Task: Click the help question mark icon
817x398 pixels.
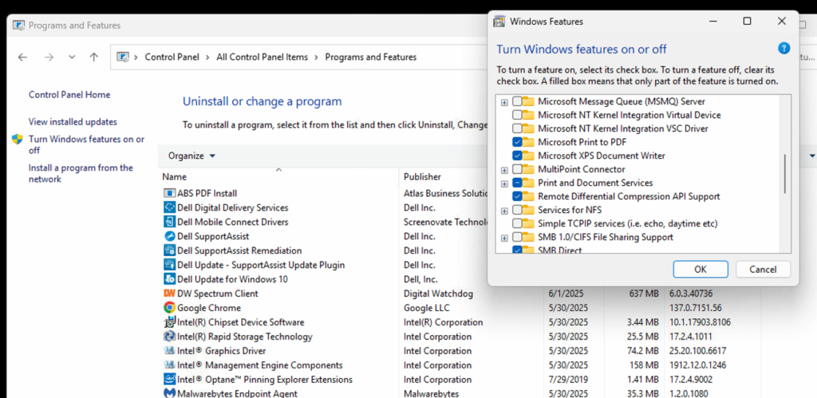Action: pyautogui.click(x=783, y=49)
